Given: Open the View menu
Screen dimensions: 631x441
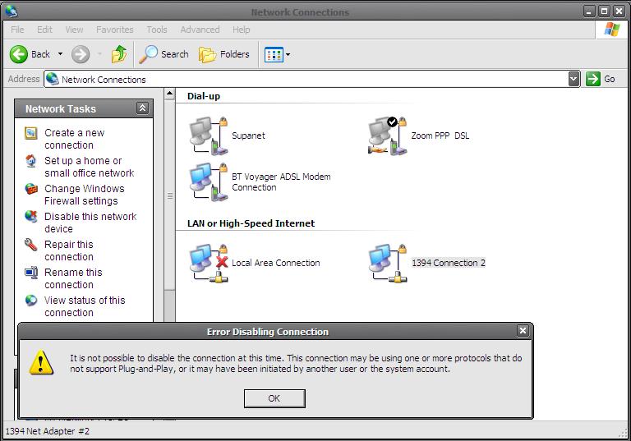Looking at the screenshot, I should point(74,30).
